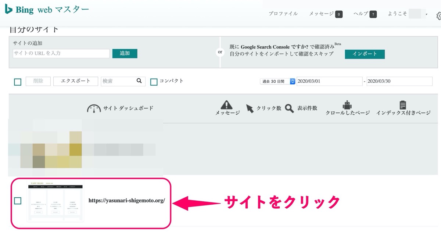441x237 pixels.
Task: Click the end date field 2020/03/30
Action: click(399, 81)
